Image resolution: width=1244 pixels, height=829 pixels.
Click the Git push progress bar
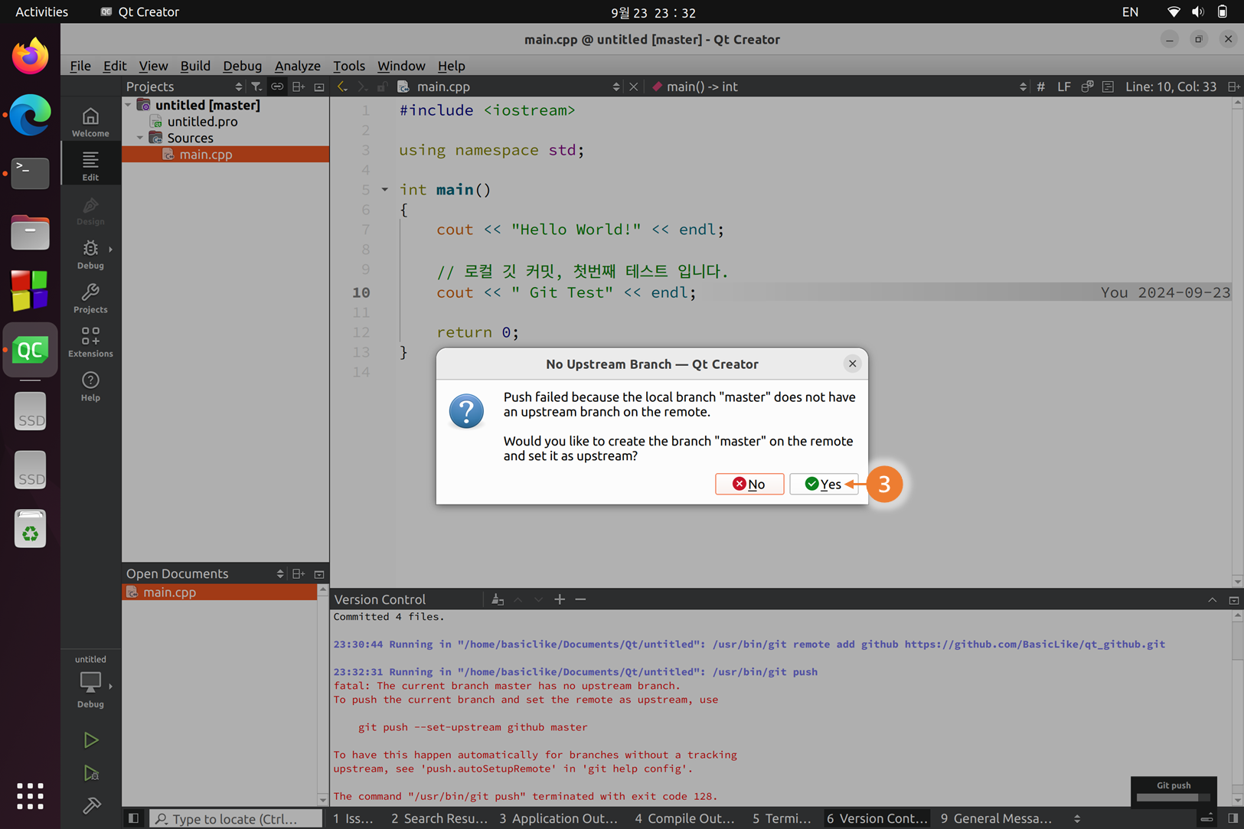pyautogui.click(x=1173, y=798)
